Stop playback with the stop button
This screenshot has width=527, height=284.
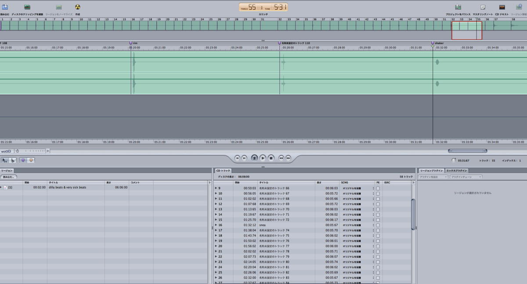(x=271, y=158)
